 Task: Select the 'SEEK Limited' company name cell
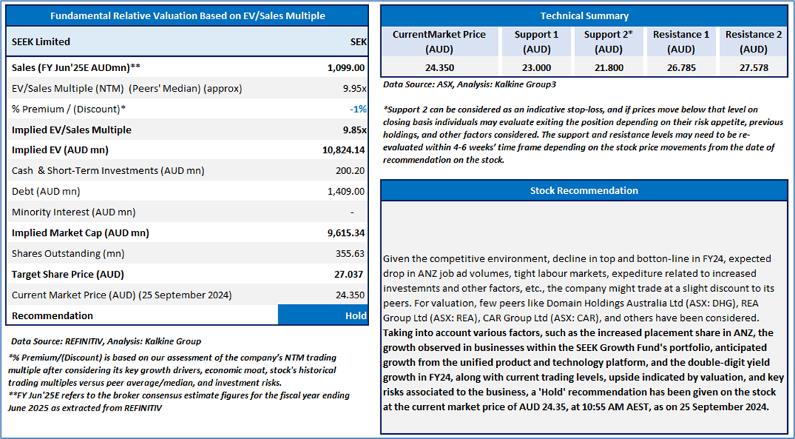pos(41,42)
